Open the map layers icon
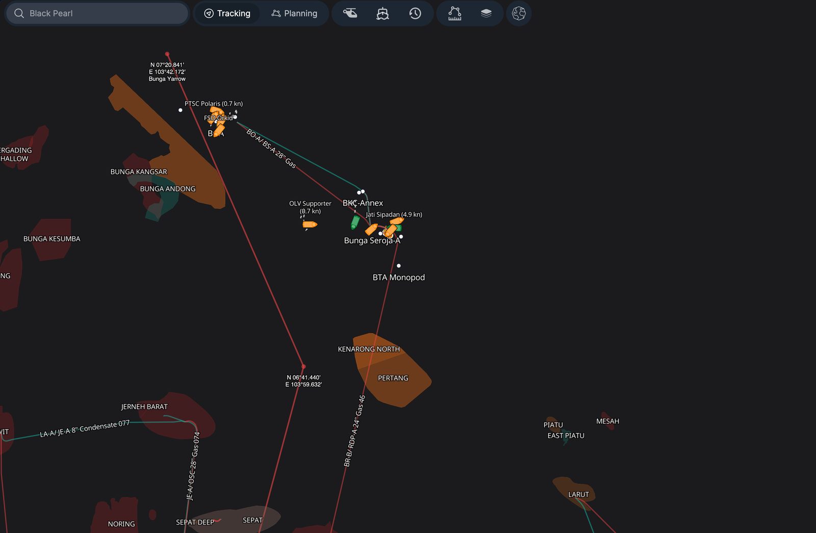 [x=486, y=13]
